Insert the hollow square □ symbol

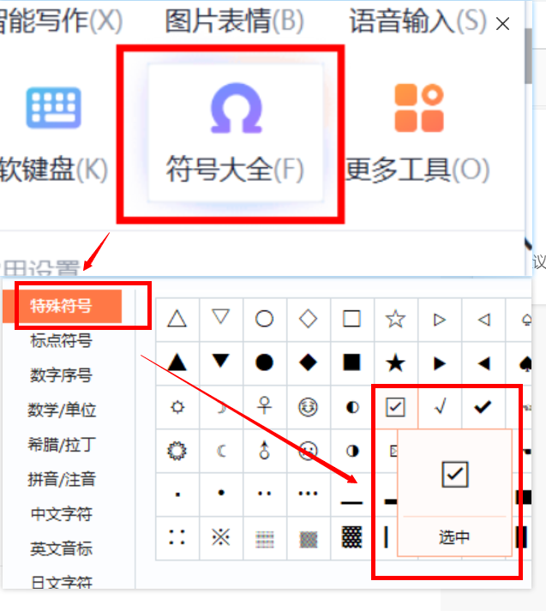(352, 320)
